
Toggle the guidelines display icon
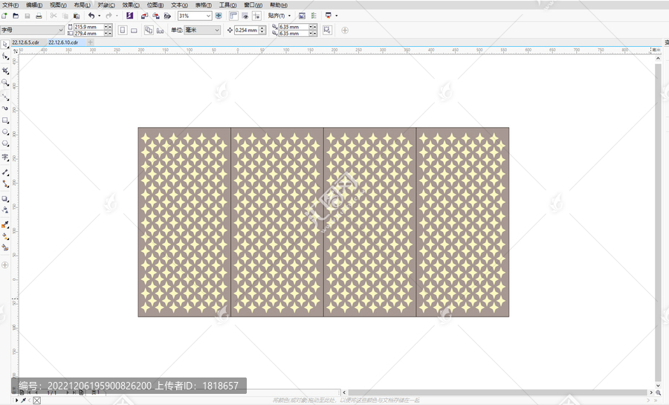[256, 16]
